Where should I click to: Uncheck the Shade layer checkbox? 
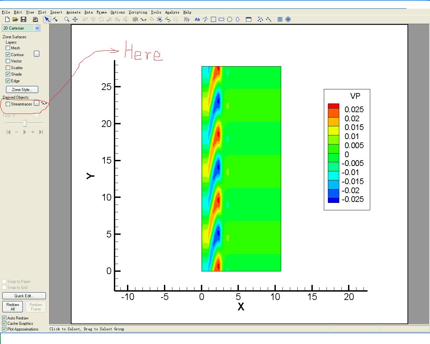click(x=8, y=74)
